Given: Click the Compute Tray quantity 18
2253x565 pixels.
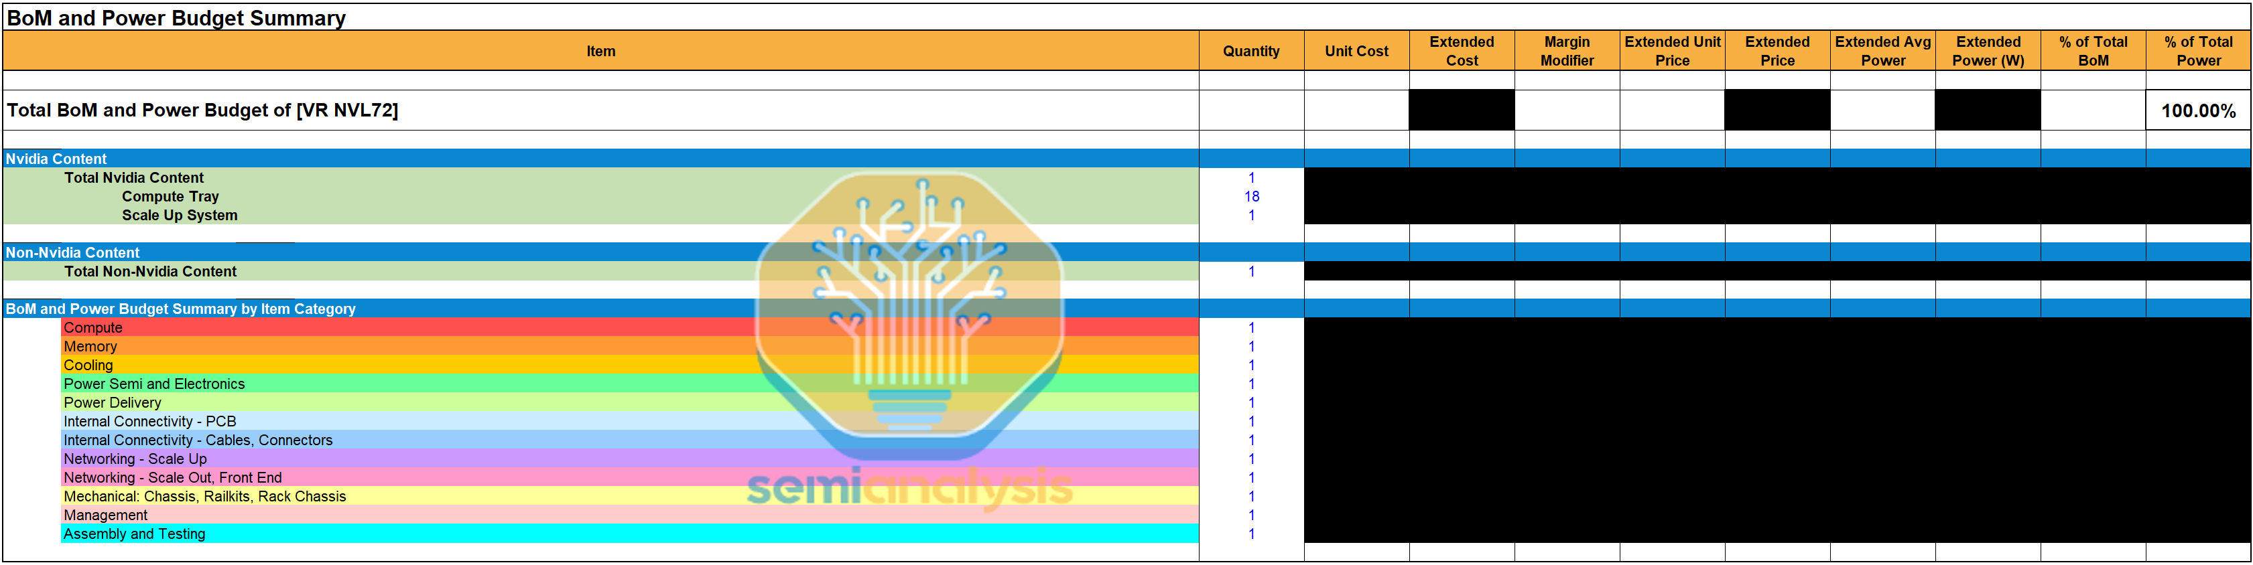Looking at the screenshot, I should point(1250,197).
